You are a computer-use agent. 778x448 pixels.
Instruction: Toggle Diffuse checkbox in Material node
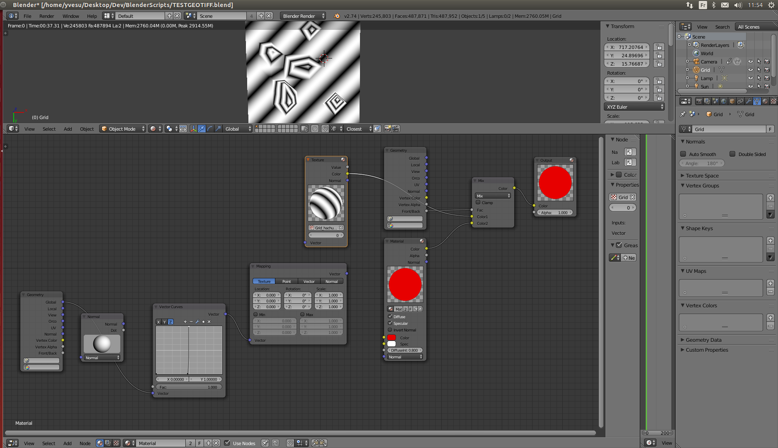(x=390, y=317)
